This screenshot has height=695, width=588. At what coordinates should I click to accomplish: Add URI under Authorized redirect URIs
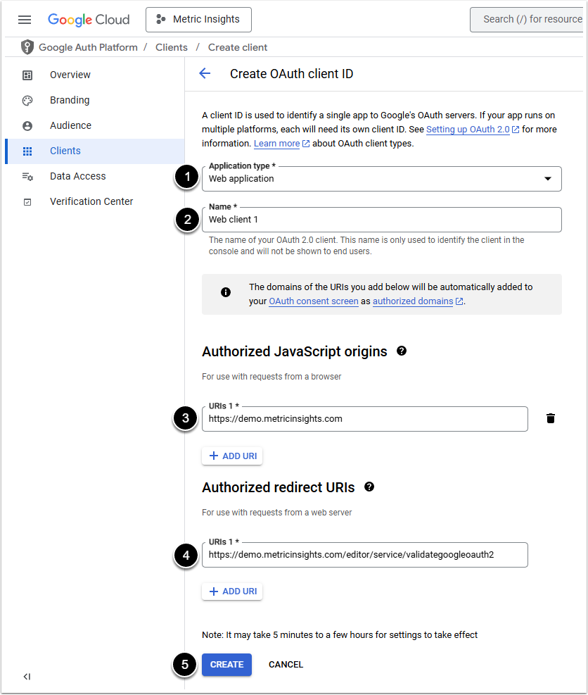point(232,591)
